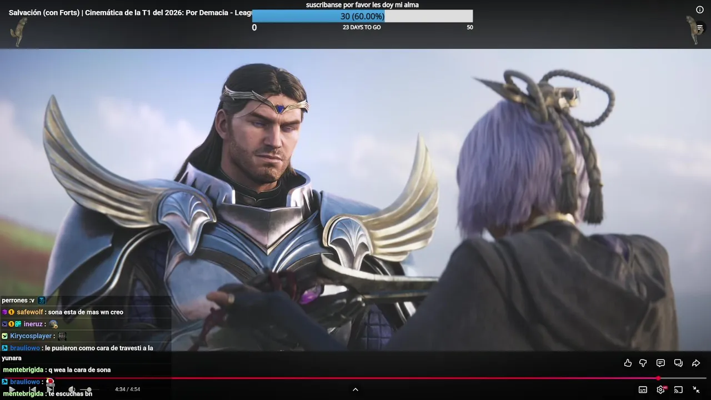
Task: Like the video with thumbs up
Action: [628, 363]
